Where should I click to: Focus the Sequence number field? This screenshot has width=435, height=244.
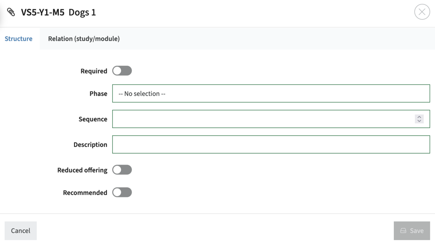(x=262, y=119)
